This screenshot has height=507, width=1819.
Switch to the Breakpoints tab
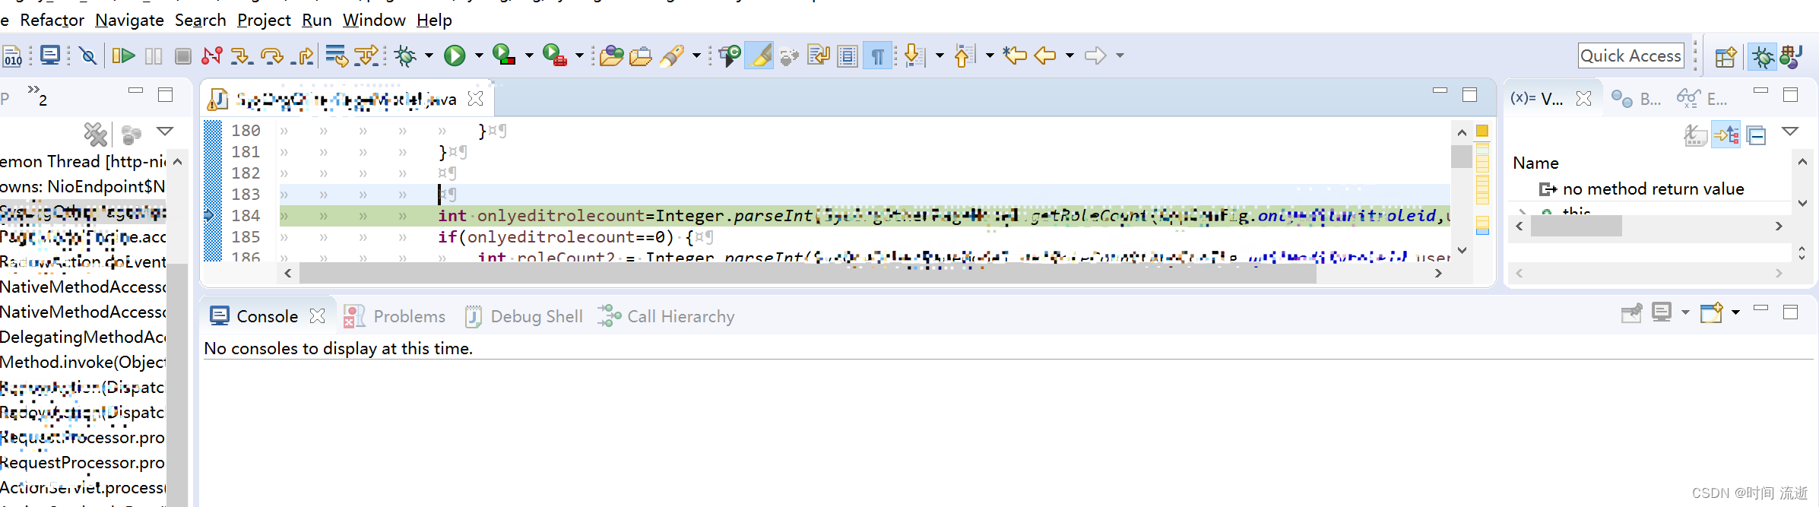(x=1637, y=99)
